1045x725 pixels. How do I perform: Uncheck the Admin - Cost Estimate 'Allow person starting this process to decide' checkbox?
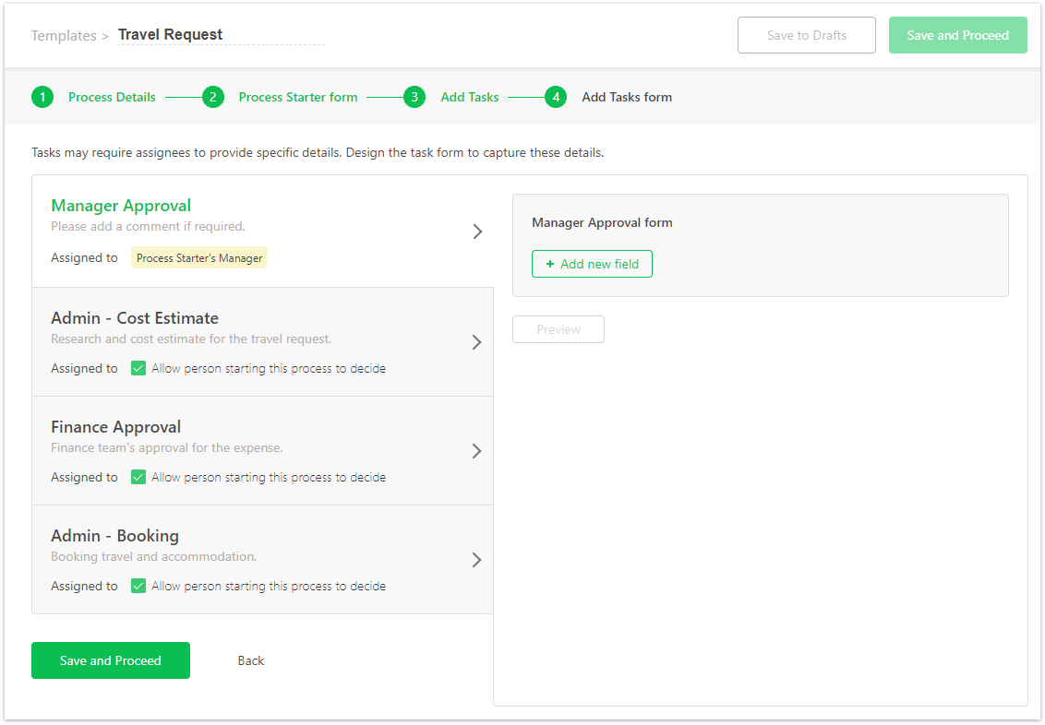pyautogui.click(x=138, y=368)
